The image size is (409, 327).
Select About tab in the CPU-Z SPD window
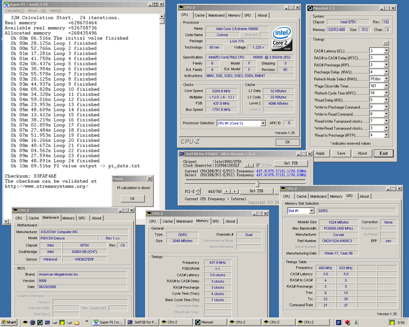pos(364,196)
